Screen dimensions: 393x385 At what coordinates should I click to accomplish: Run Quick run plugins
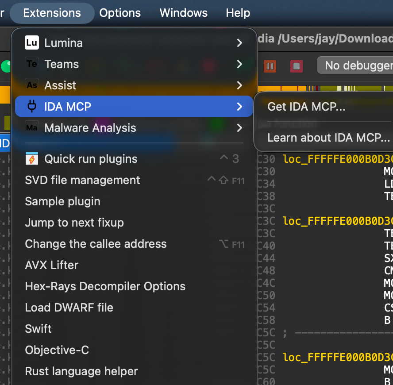click(134, 159)
